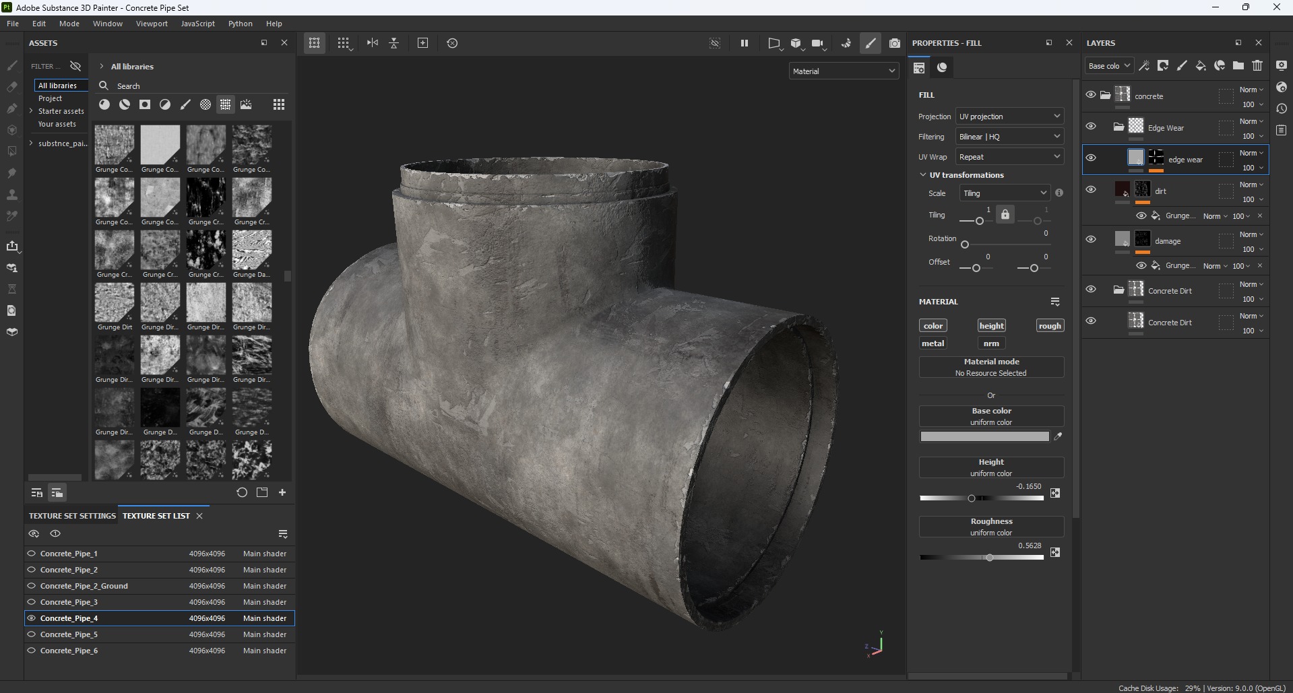Open the Filtering dropdown
The width and height of the screenshot is (1293, 693).
[x=1009, y=137]
